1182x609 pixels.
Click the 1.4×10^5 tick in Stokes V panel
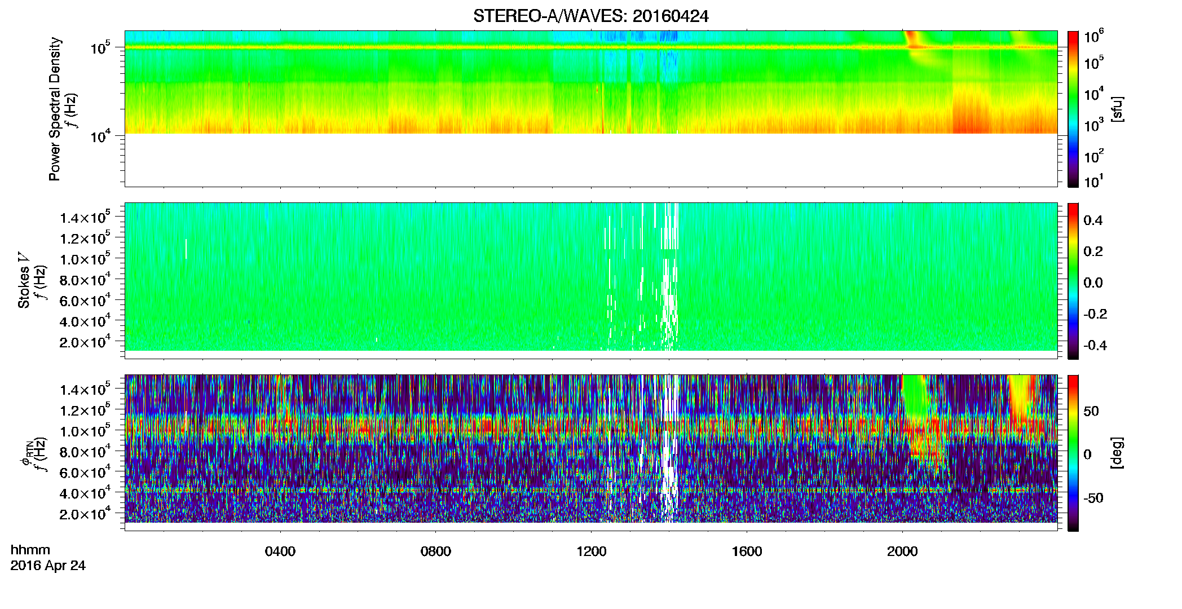[x=86, y=218]
